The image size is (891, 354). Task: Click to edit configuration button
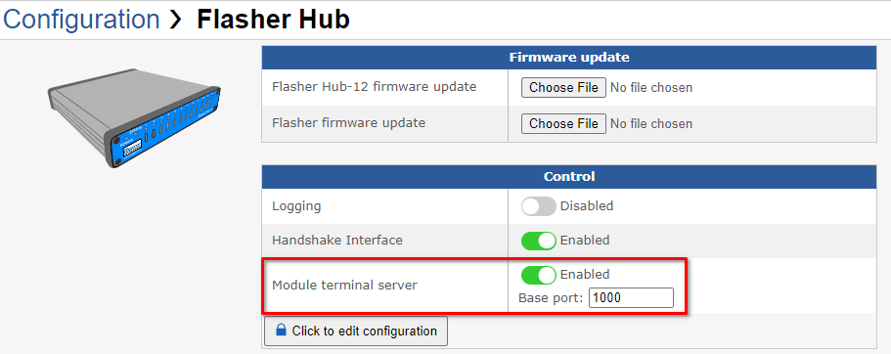point(356,331)
